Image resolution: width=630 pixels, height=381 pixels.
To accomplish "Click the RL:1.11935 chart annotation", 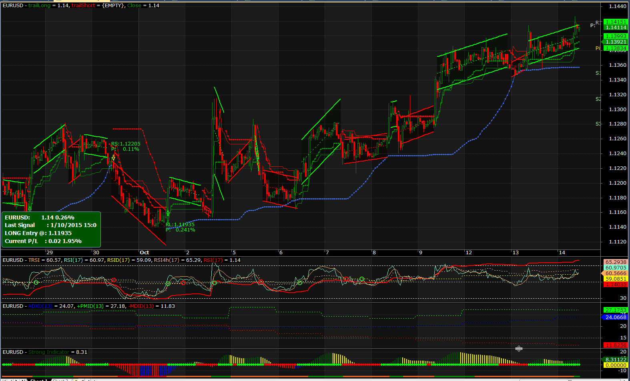I will pyautogui.click(x=180, y=225).
